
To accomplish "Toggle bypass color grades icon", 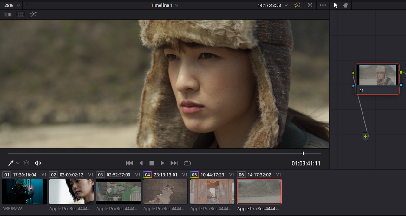I will (297, 5).
